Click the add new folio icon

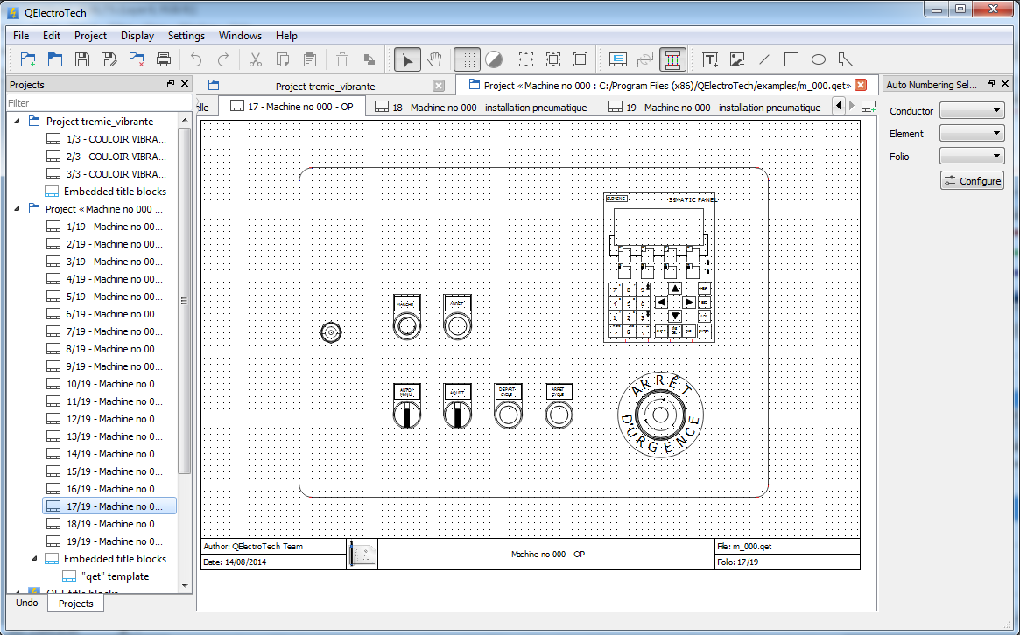point(868,105)
